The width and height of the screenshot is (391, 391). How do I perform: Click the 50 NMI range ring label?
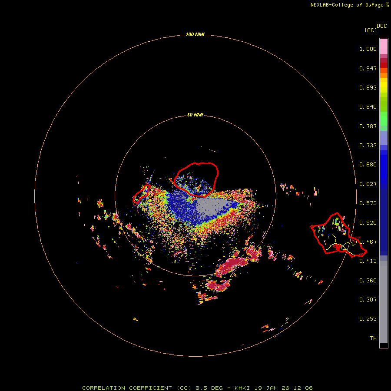(x=195, y=115)
